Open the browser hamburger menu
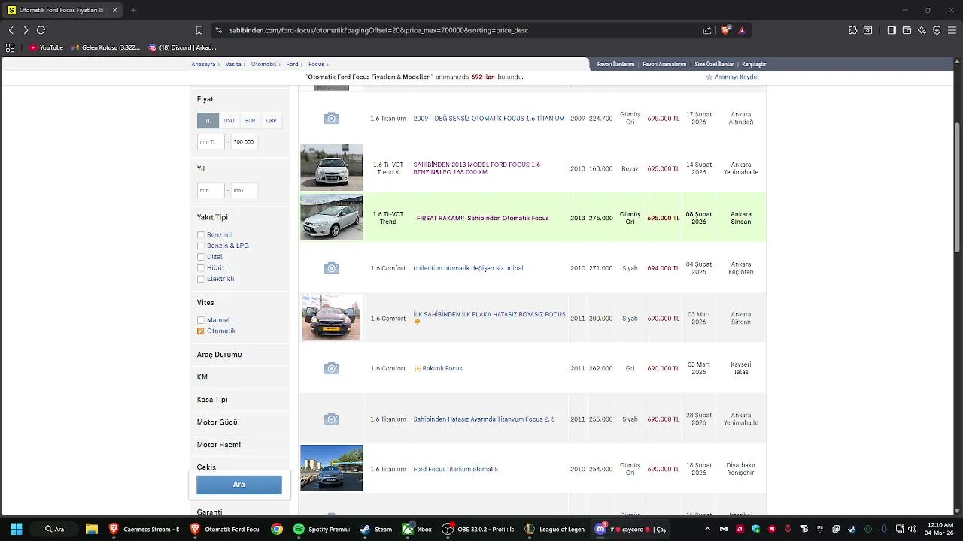The image size is (963, 541). (952, 30)
